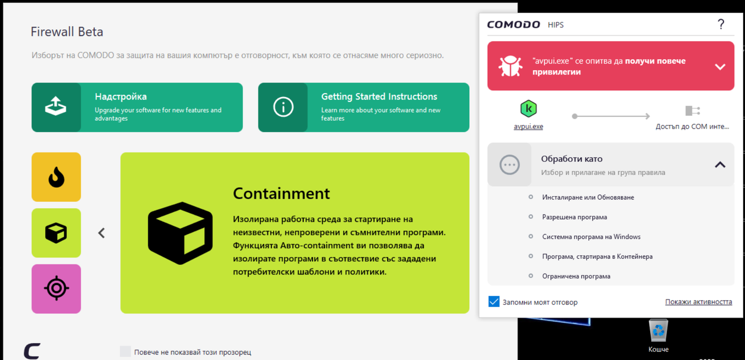Select 'Разрешена програма' option
Screen dimensions: 745x360
point(574,217)
